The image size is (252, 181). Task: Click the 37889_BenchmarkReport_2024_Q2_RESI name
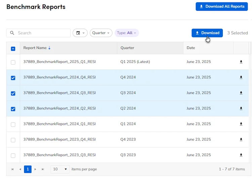pos(59,108)
